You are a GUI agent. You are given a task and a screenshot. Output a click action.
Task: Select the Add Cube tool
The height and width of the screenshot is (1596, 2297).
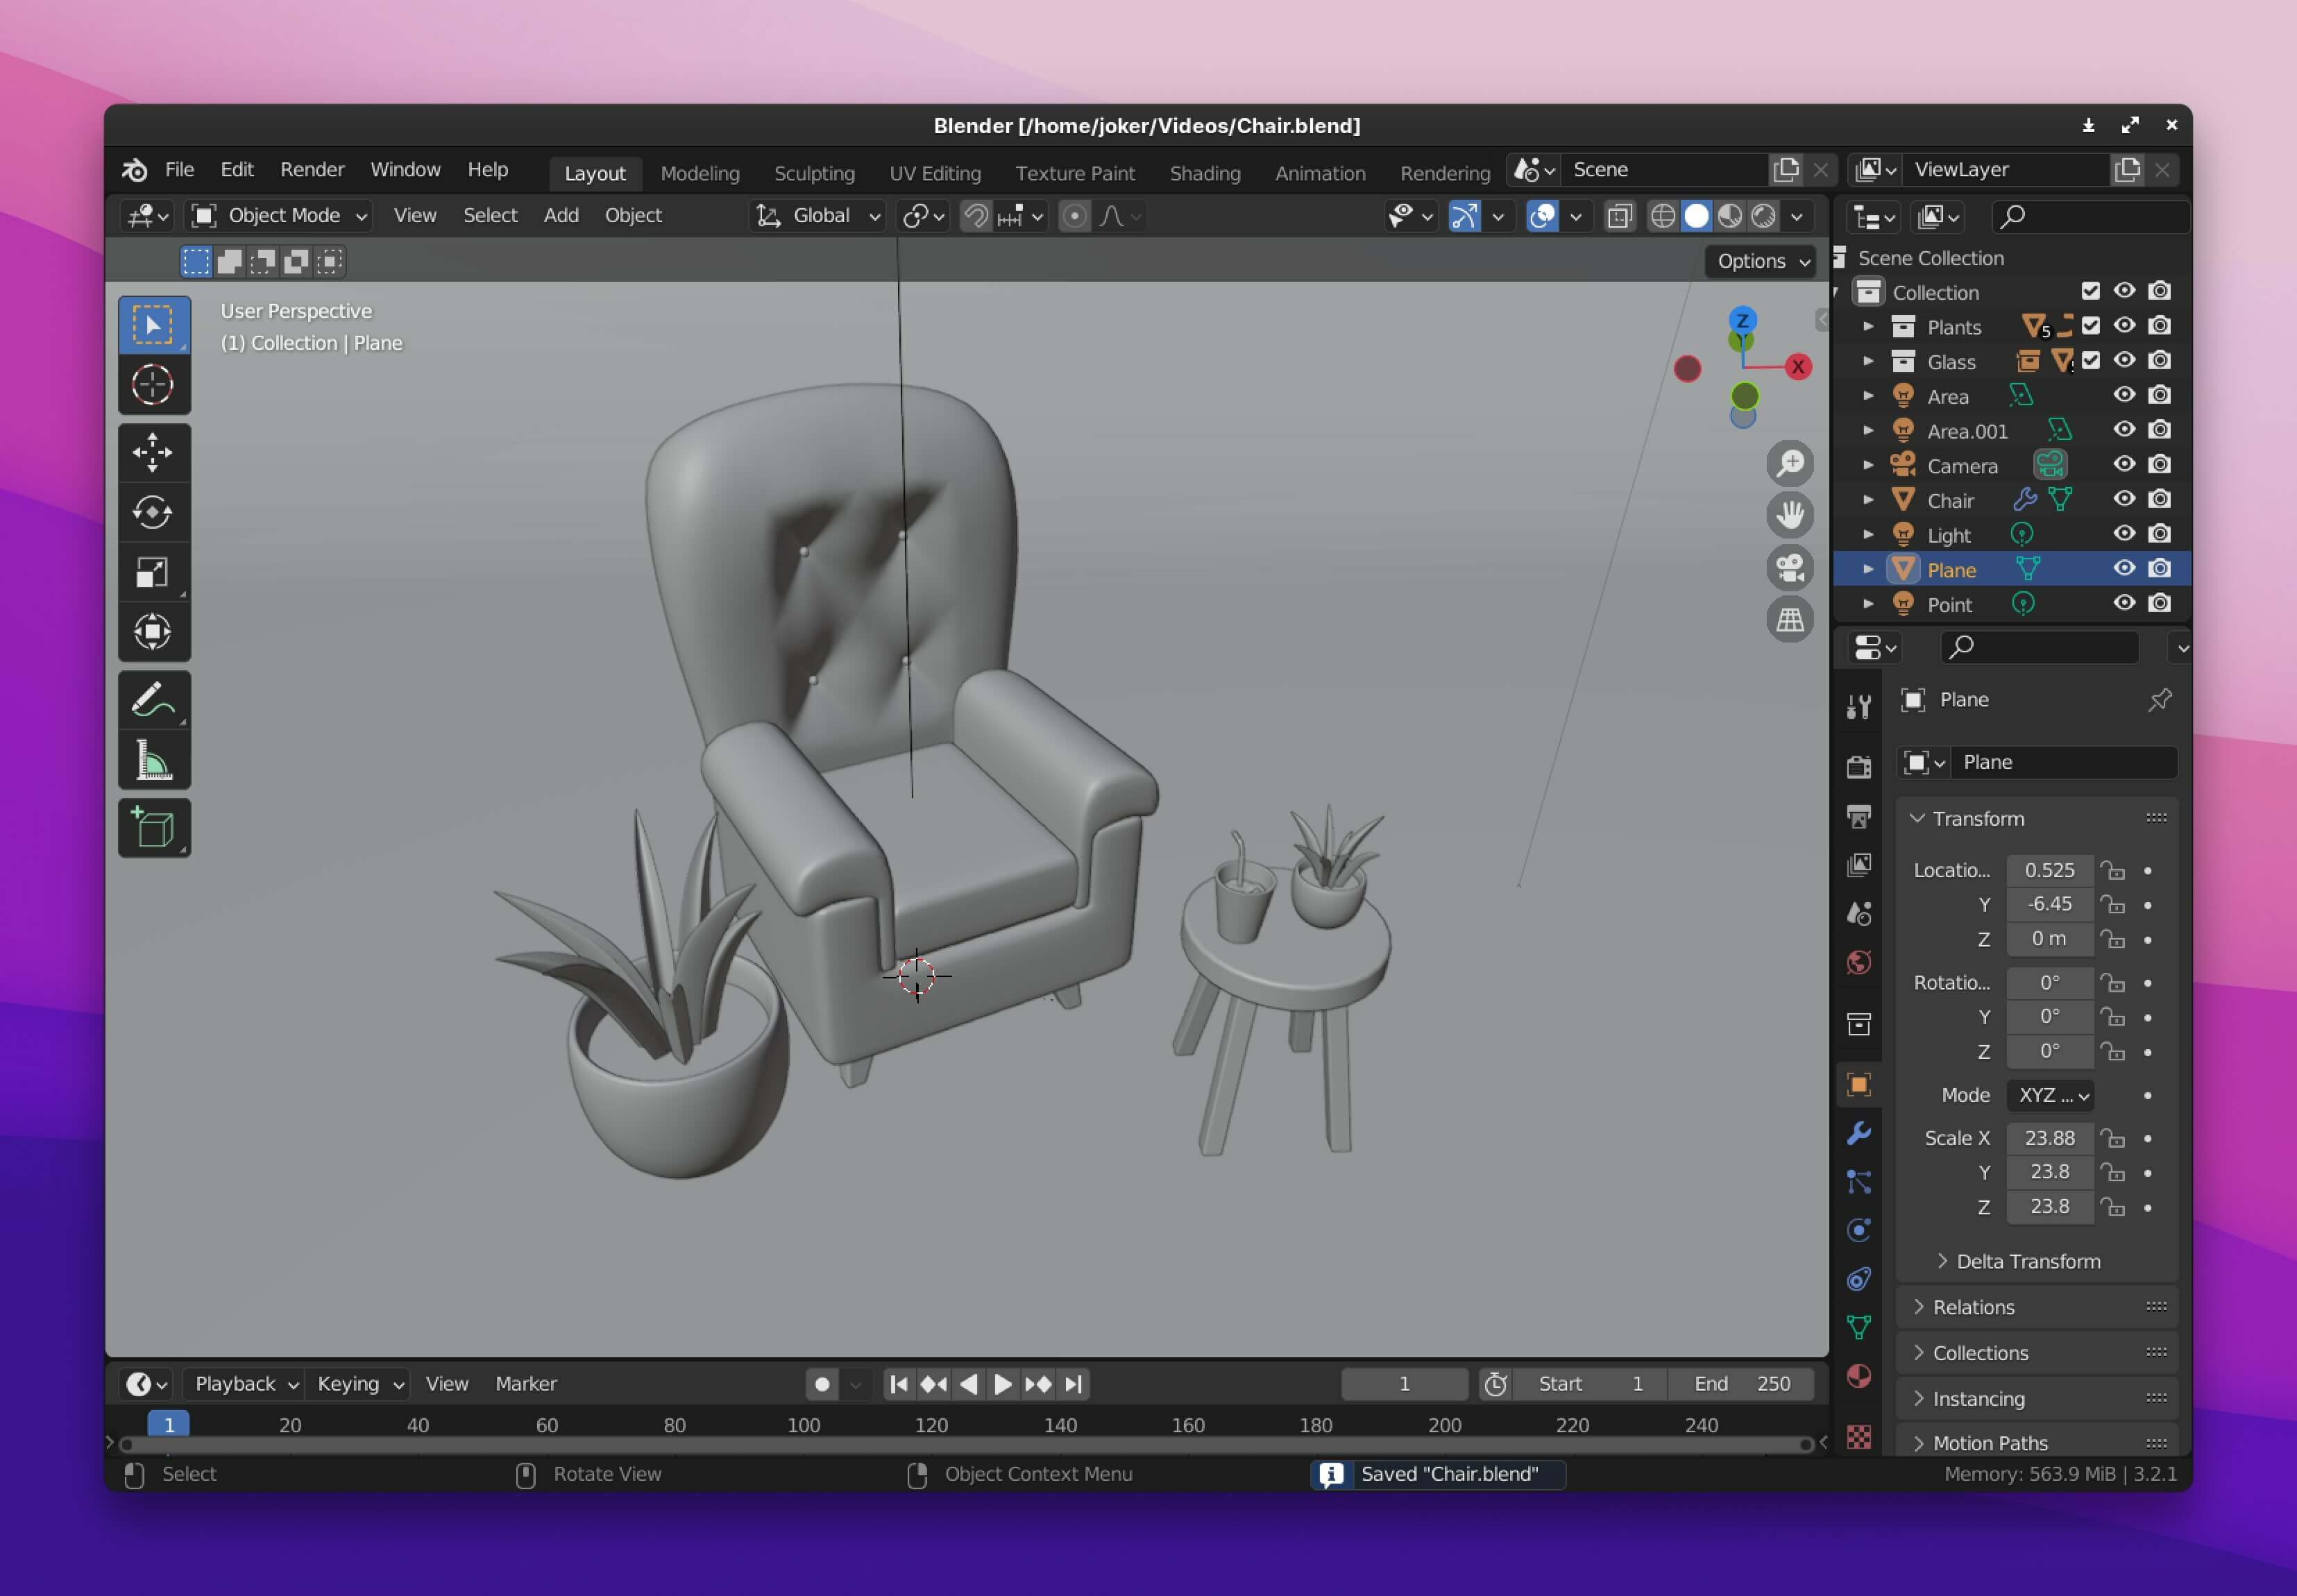153,828
